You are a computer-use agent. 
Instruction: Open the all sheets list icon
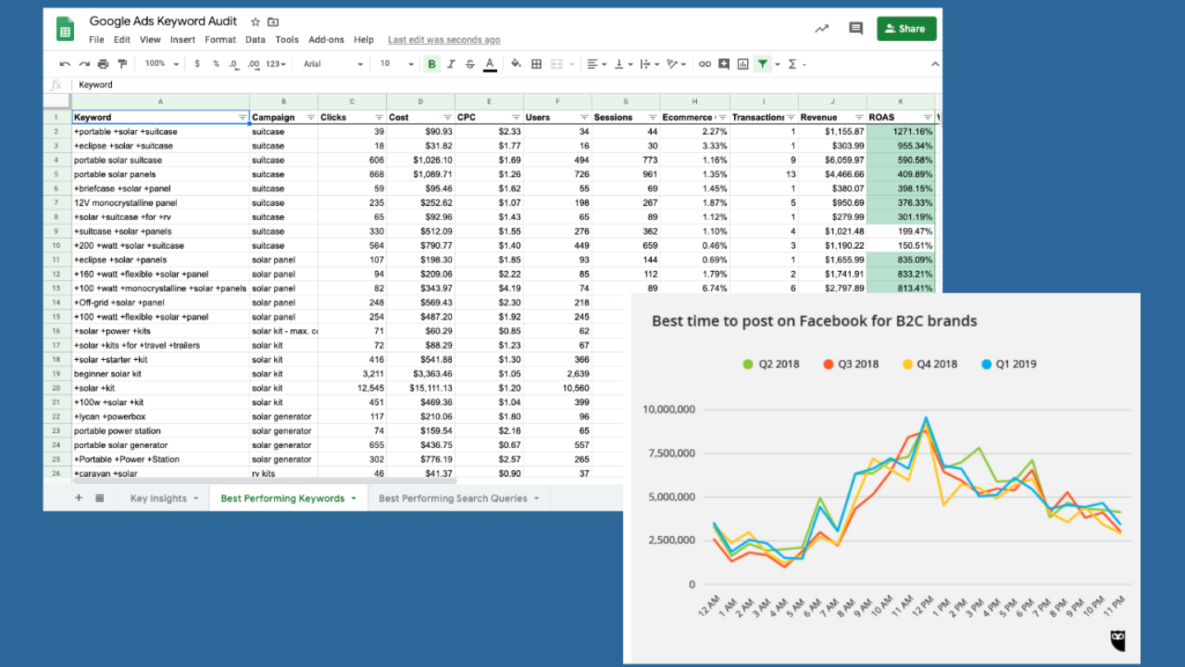coord(100,498)
